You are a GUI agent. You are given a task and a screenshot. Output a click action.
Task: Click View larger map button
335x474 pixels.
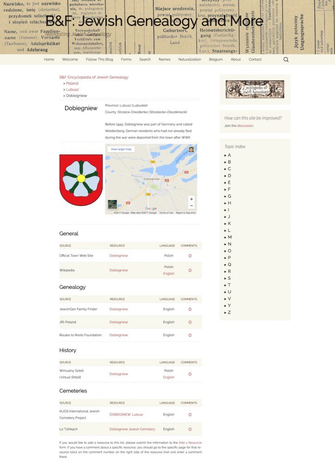pos(121,149)
